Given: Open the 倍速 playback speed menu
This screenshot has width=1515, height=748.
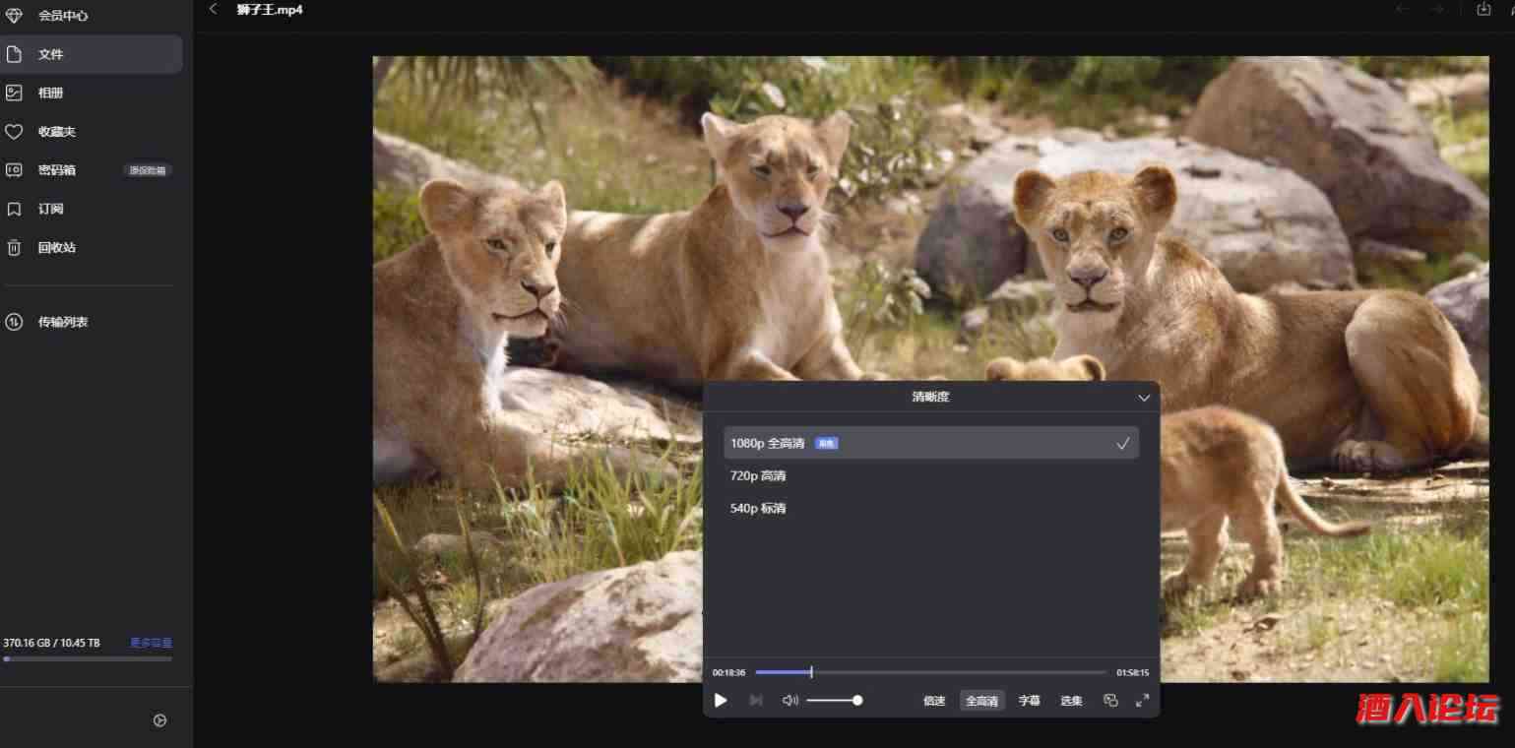Looking at the screenshot, I should click(x=932, y=700).
